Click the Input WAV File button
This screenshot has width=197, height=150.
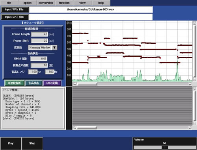tap(15, 9)
